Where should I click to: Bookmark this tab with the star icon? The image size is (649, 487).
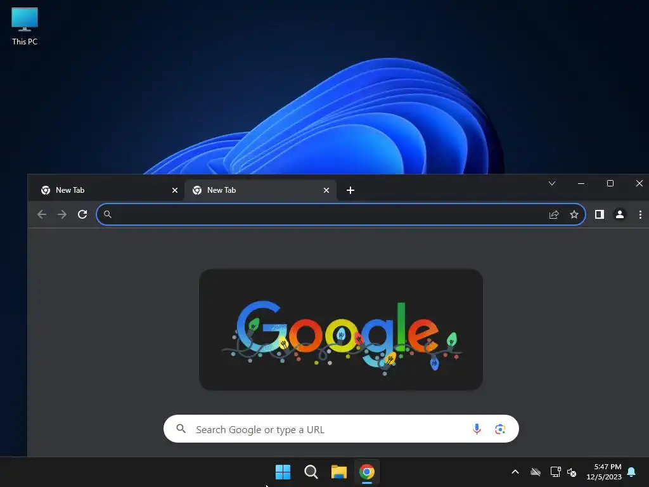574,214
